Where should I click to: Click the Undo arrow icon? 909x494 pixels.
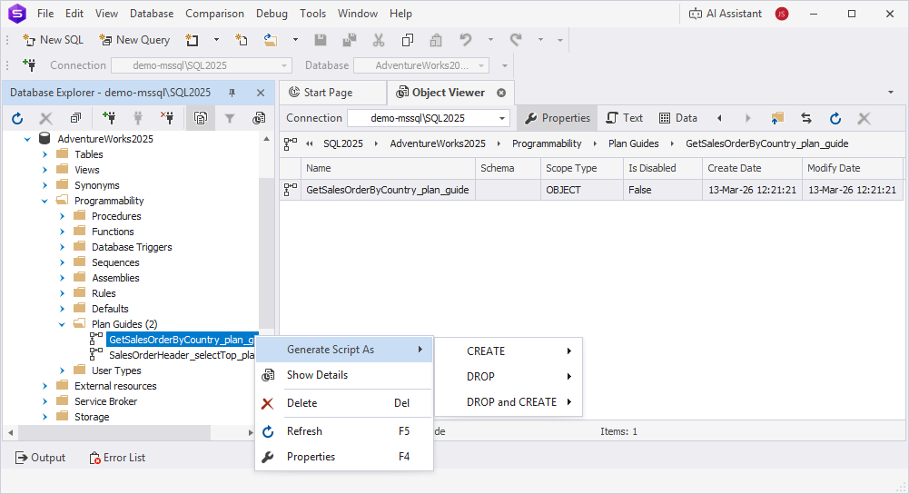pyautogui.click(x=466, y=39)
